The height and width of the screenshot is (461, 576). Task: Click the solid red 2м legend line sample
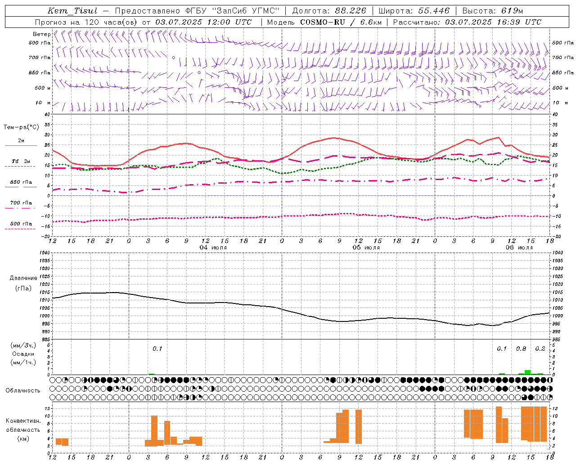(x=21, y=146)
